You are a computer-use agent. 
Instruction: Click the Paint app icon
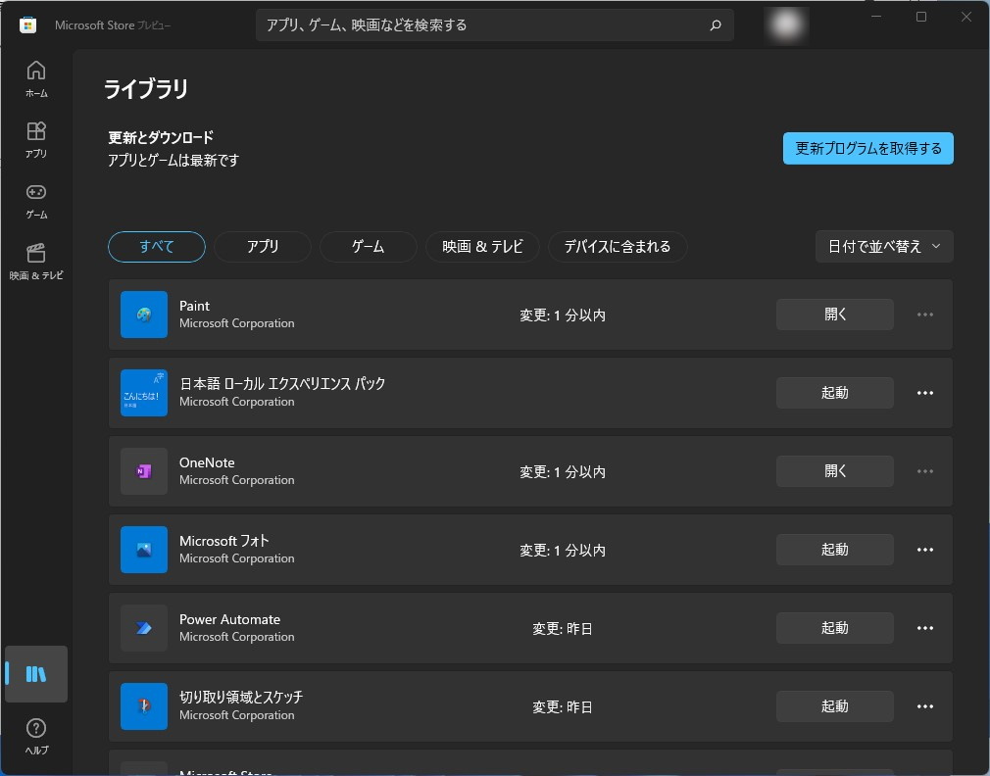point(143,315)
